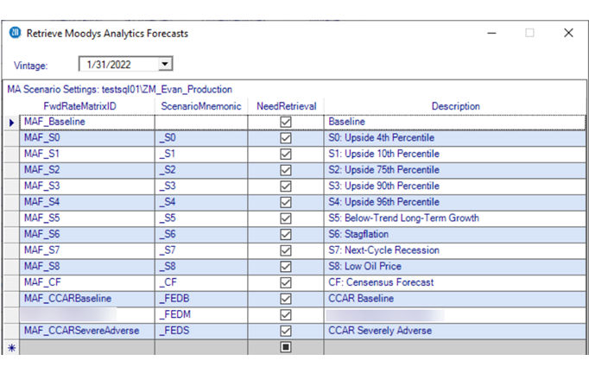The image size is (589, 373).
Task: Click the Moody's Analytics window icon
Action: (15, 33)
